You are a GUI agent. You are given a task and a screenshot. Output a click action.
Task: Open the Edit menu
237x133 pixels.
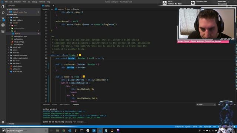click(11, 2)
